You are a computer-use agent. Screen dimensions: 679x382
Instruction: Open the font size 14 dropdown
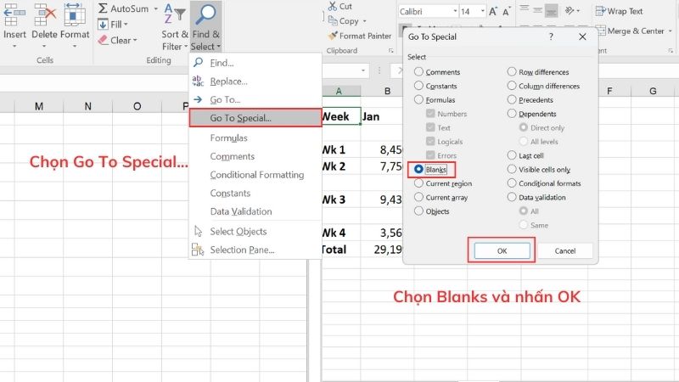482,11
